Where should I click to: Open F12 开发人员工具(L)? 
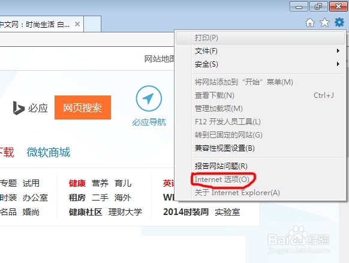[260, 122]
